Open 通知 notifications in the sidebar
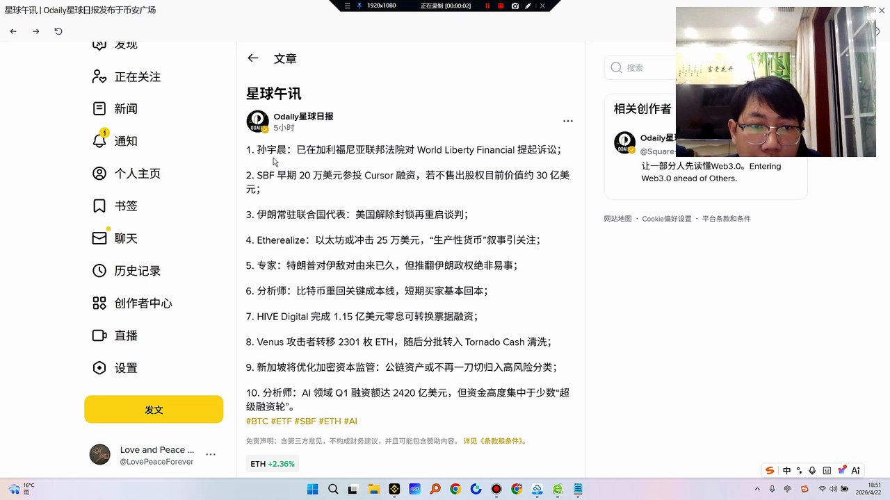890x500 pixels. [115, 141]
